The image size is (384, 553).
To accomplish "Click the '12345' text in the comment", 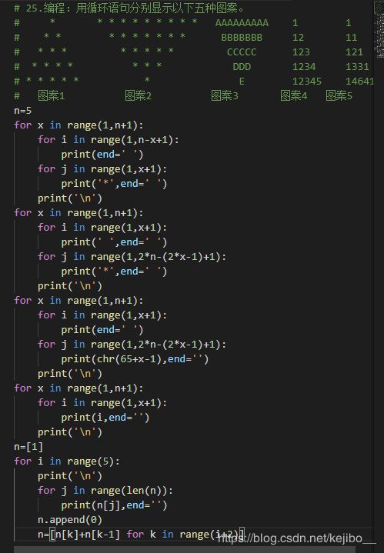I will pos(307,82).
